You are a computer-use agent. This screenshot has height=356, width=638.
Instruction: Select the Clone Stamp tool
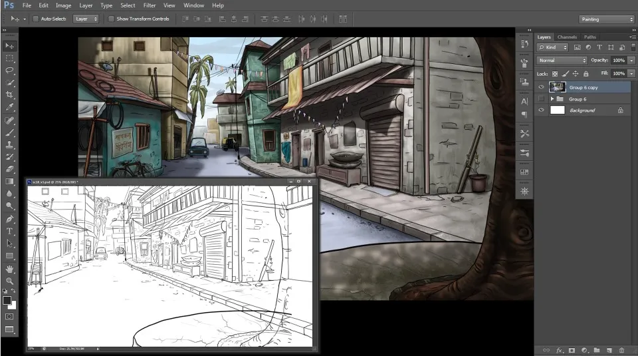pyautogui.click(x=9, y=145)
